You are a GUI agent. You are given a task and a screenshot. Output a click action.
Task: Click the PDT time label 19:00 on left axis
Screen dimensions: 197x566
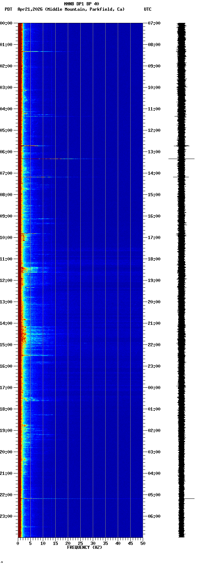point(6,431)
